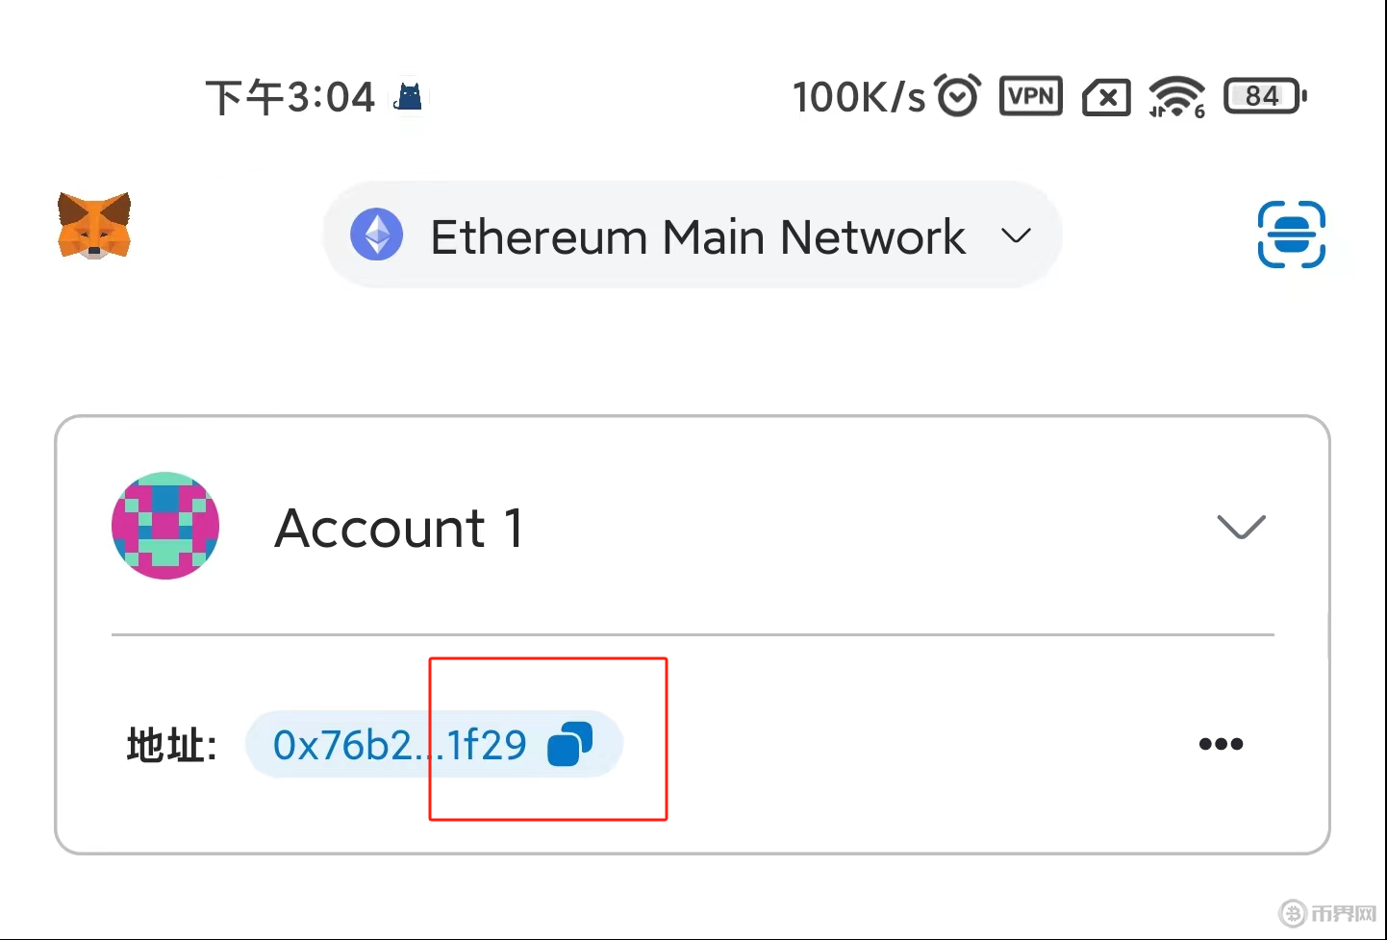The width and height of the screenshot is (1387, 940).
Task: Tap the 100K/s network speed indicator
Action: coord(858,97)
